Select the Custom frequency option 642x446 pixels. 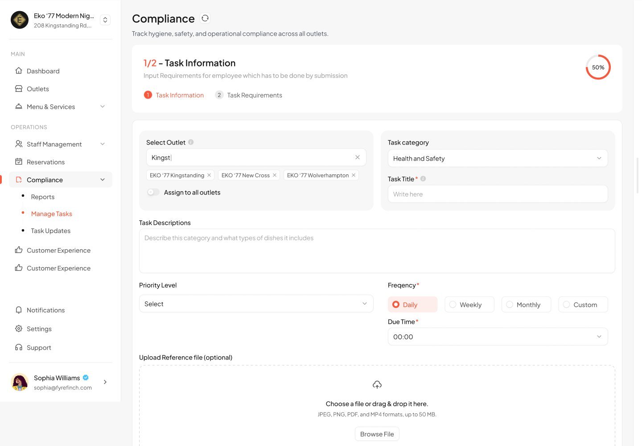pos(583,305)
